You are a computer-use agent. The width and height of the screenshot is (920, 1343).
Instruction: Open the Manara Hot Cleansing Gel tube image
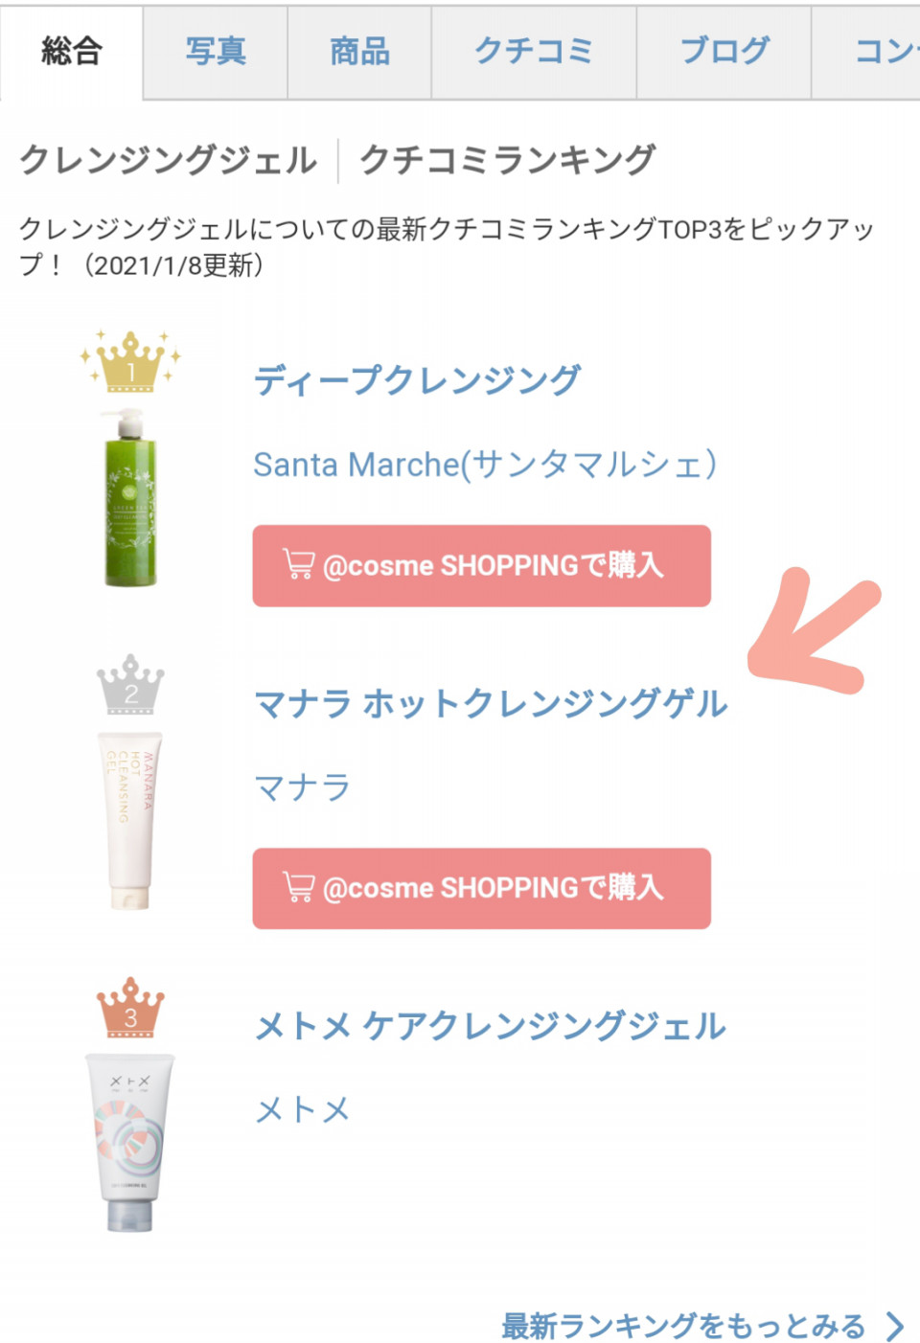(130, 821)
